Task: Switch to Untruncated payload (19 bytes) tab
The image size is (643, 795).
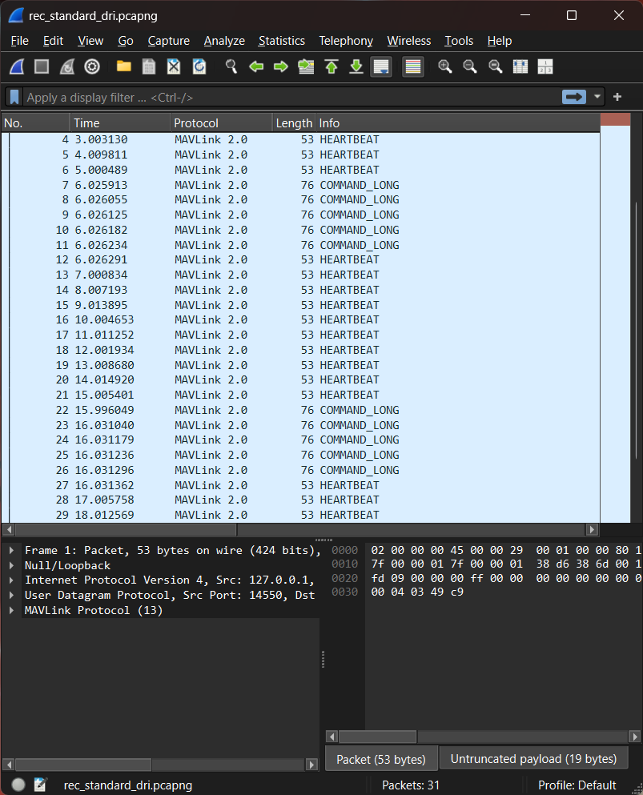Action: pos(533,758)
